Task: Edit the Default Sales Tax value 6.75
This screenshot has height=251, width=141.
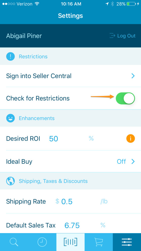Action: pos(72,226)
